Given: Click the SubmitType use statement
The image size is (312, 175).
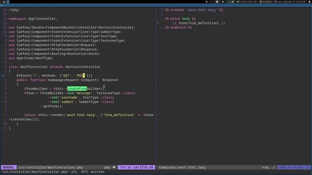Looking at the screenshot, I should coord(65,32).
